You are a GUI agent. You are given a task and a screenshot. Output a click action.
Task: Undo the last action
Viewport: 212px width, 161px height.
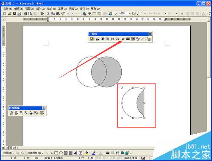69,14
